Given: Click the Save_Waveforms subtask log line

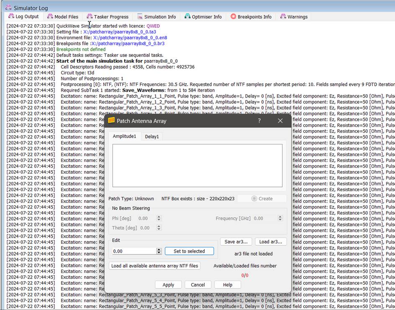Looking at the screenshot, I should point(138,90).
